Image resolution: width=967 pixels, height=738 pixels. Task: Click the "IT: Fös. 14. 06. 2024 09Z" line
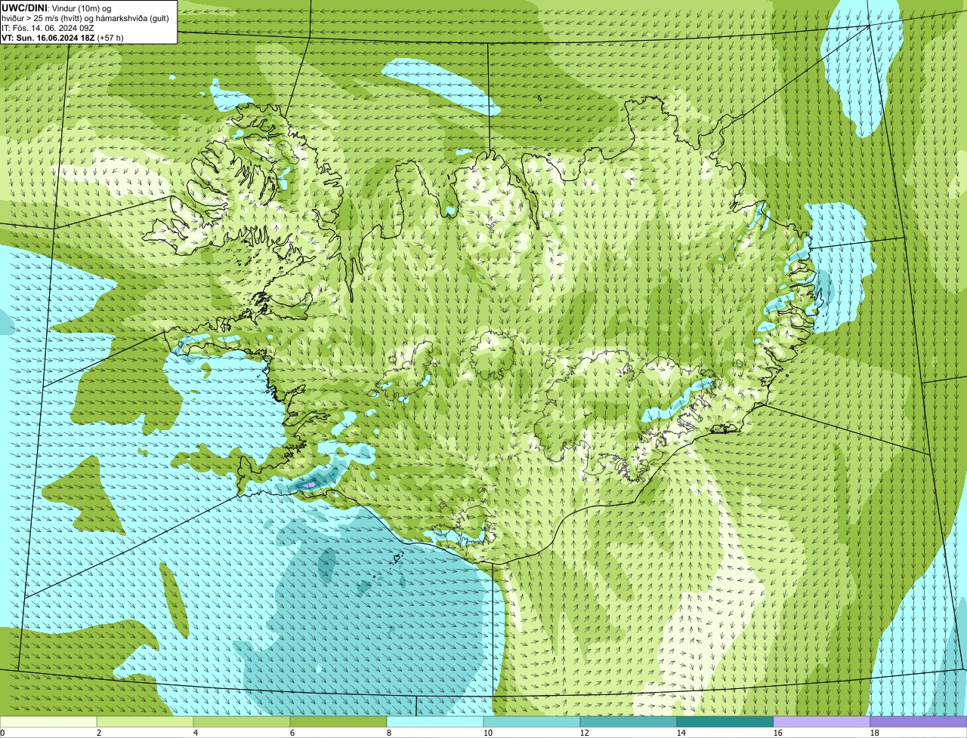coord(49,27)
